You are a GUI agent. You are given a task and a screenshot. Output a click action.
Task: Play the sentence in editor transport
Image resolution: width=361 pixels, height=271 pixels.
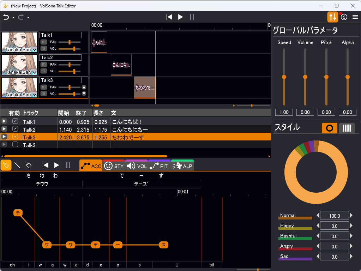pyautogui.click(x=56, y=165)
